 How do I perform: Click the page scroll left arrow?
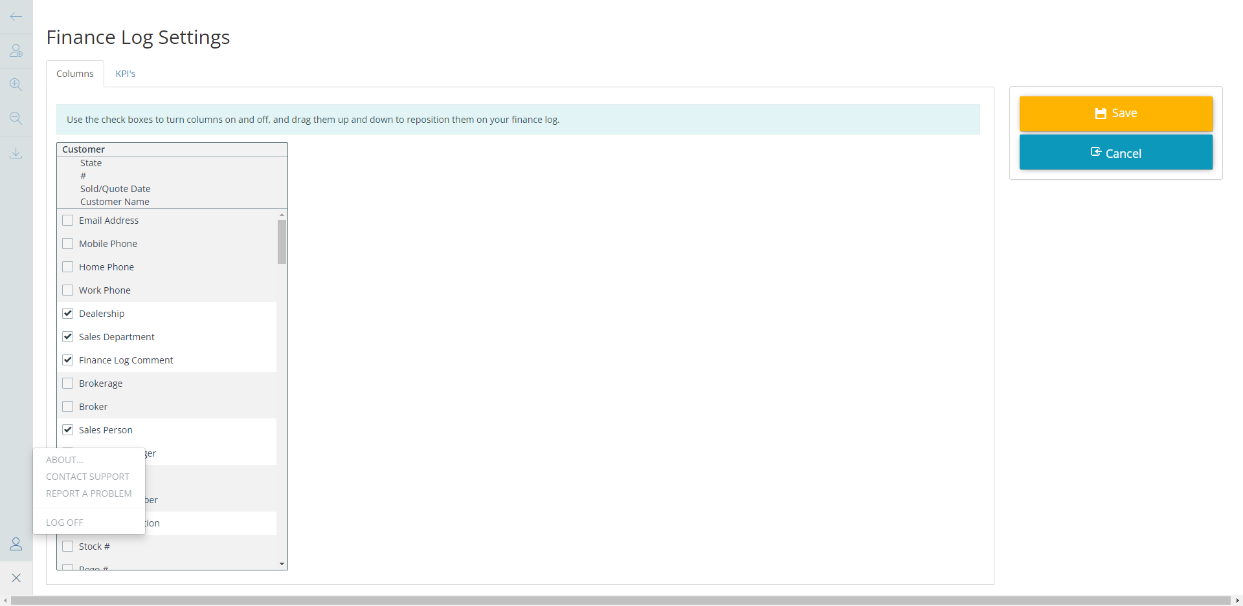point(5,601)
